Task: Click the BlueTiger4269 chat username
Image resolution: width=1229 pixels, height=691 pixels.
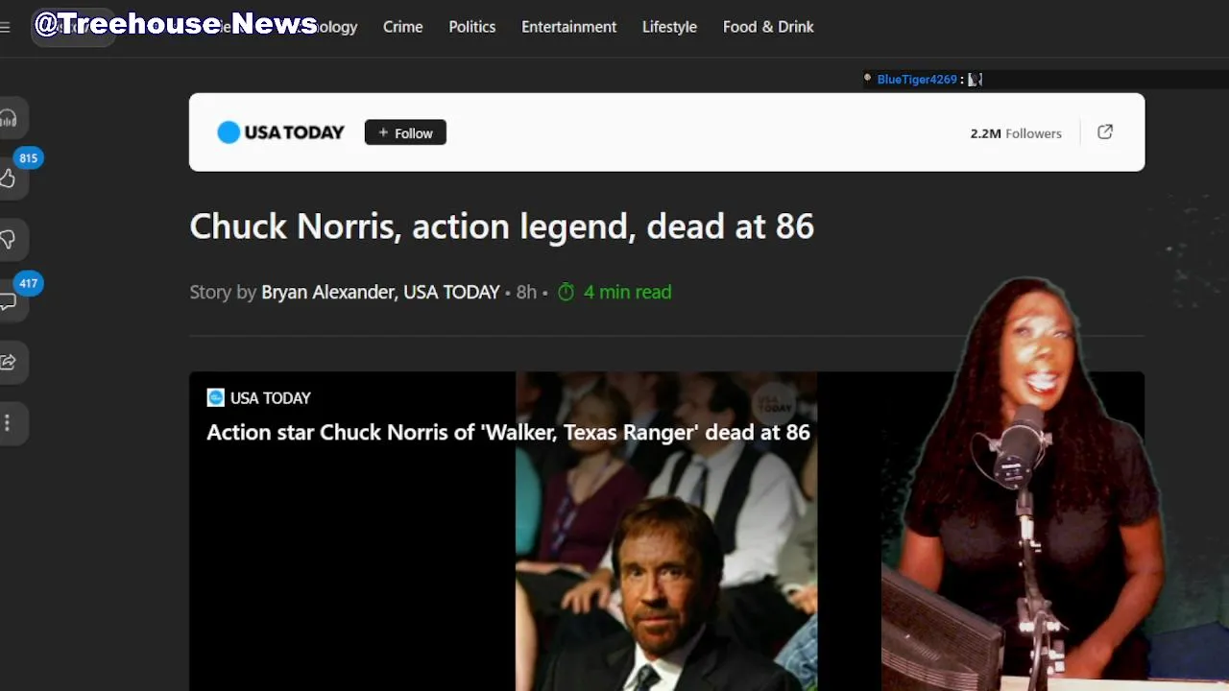Action: tap(917, 80)
